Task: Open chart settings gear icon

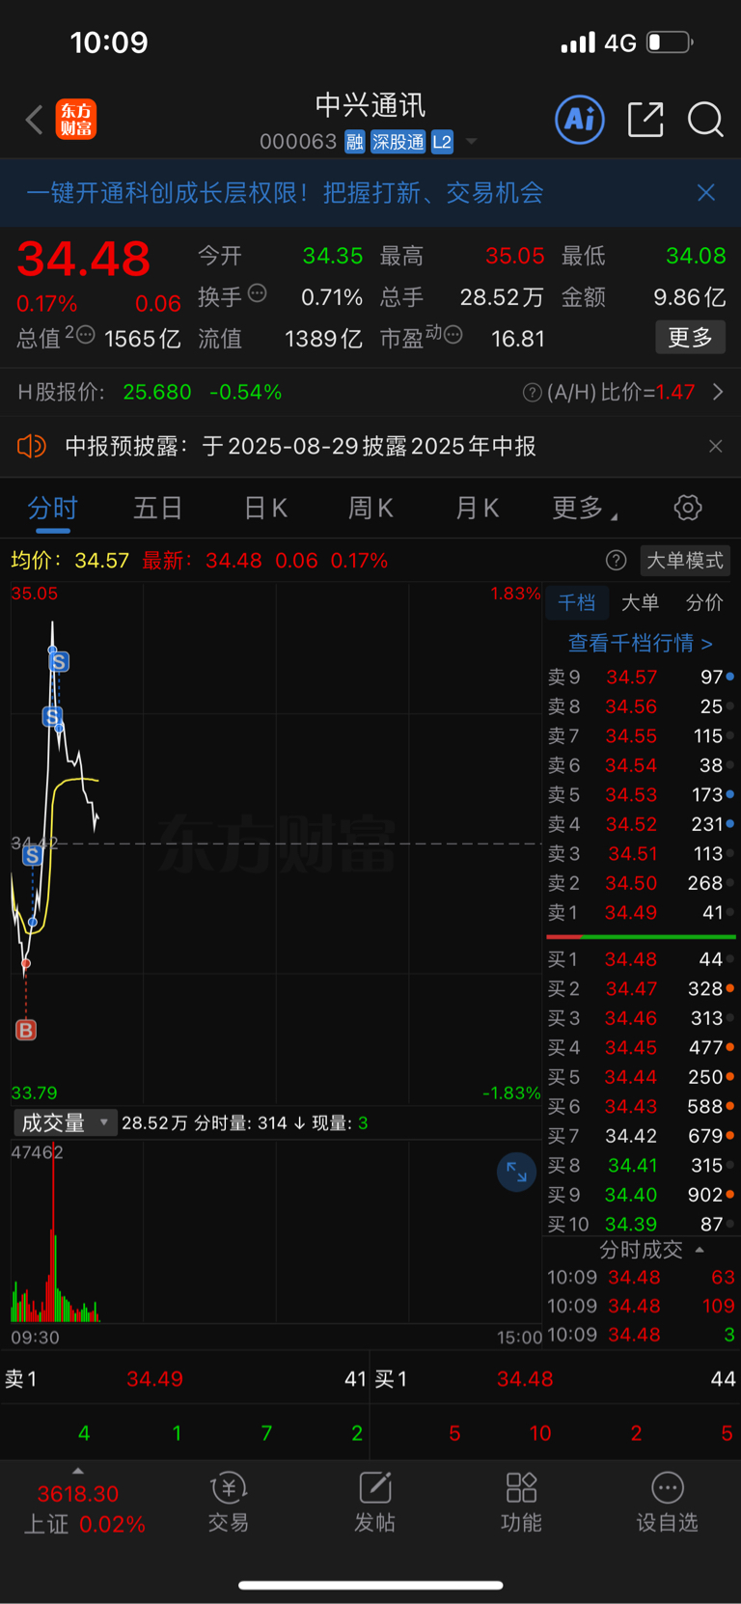Action: coord(687,508)
